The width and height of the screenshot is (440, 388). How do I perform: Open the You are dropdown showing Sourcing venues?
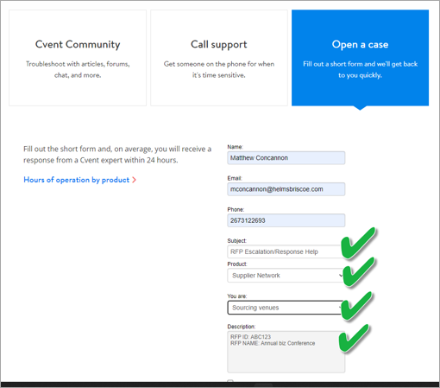click(286, 308)
